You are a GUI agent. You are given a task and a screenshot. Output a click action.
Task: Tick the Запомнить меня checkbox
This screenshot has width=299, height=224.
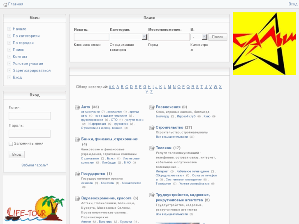point(11,144)
